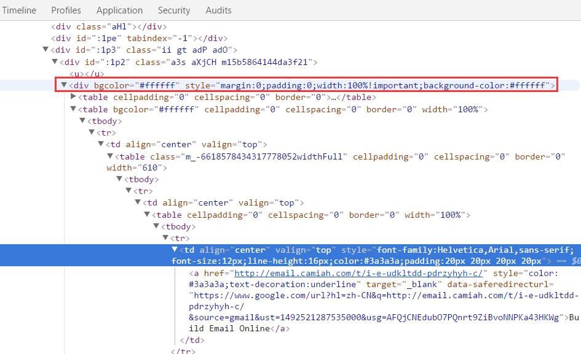This screenshot has width=581, height=354.
Task: Click the target="_blank" attribute
Action: (x=404, y=285)
